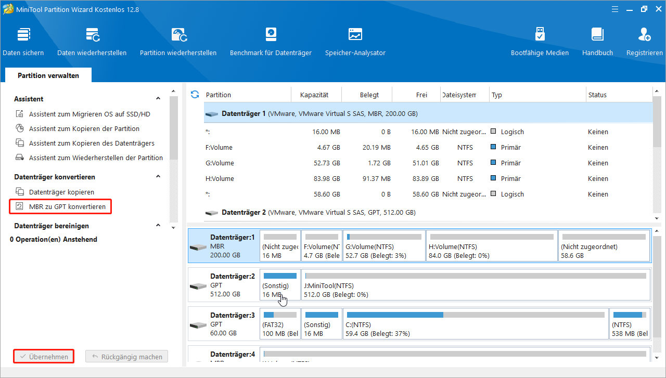Open the Speicher-Analysator

(355, 42)
